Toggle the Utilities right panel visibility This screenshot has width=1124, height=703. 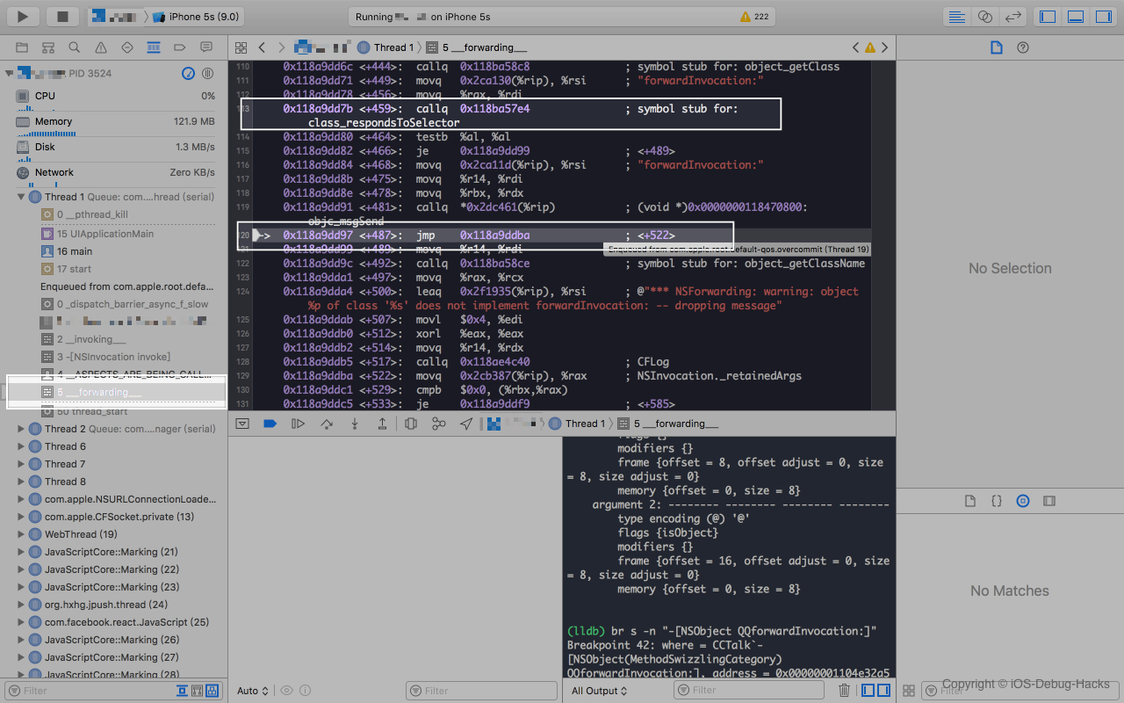click(x=1103, y=16)
